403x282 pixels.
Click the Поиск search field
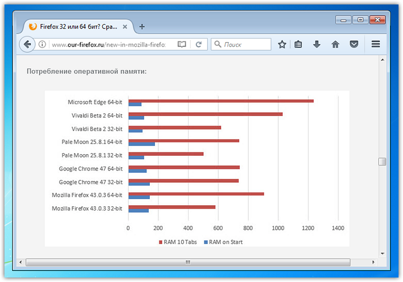coord(241,44)
